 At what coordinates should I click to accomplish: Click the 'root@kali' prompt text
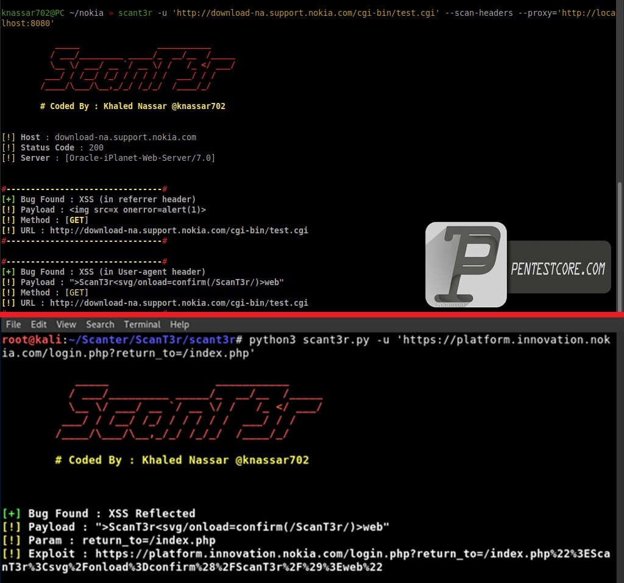pos(32,340)
